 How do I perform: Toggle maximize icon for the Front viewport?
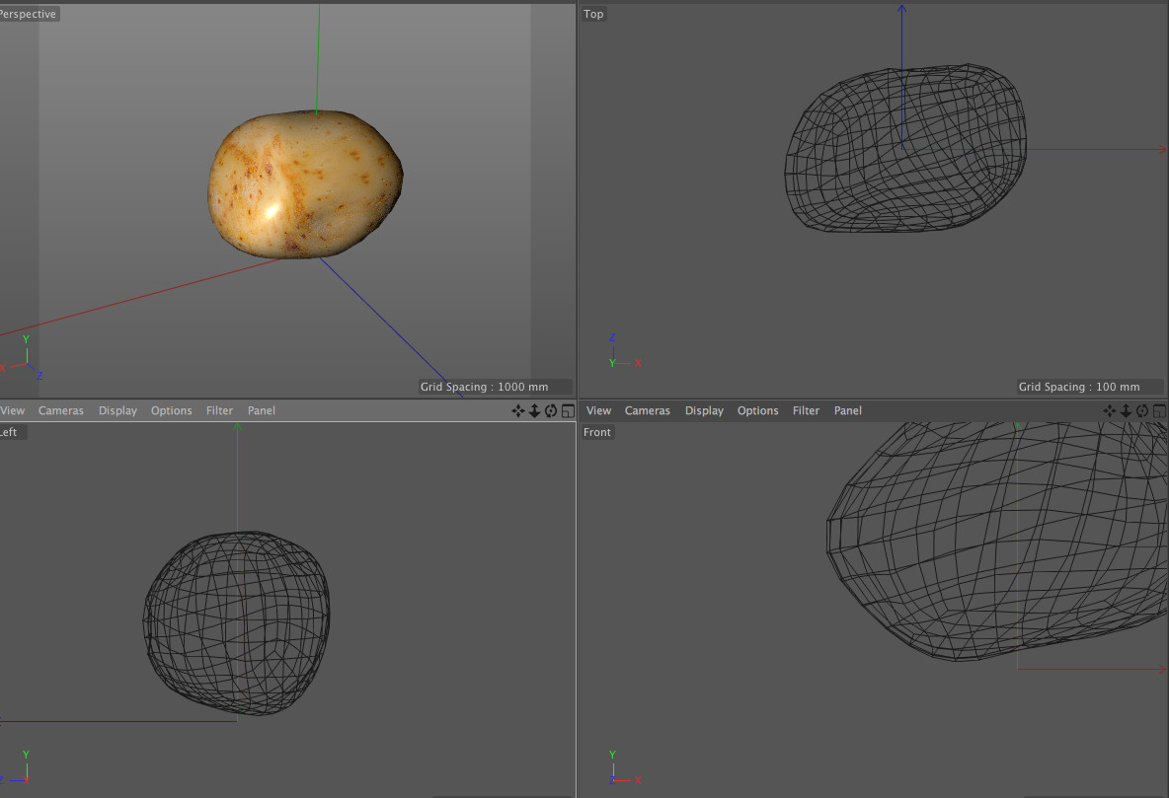[x=1159, y=411]
